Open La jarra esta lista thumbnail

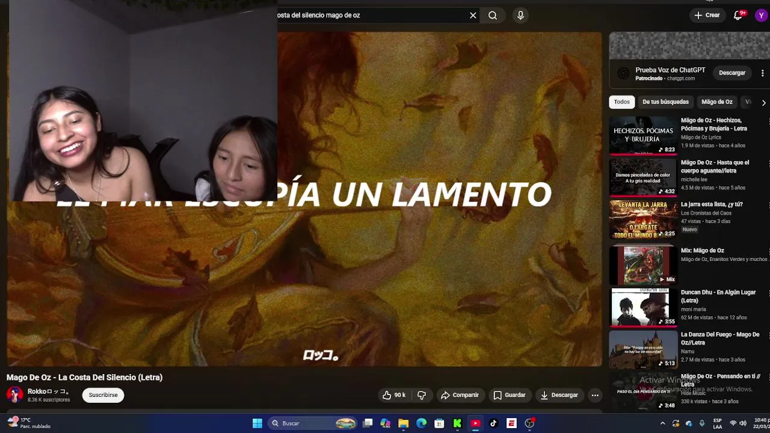(x=643, y=220)
